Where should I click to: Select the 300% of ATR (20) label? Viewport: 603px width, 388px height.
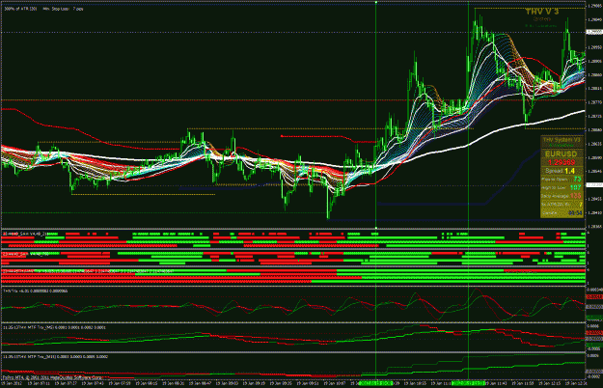pyautogui.click(x=20, y=9)
